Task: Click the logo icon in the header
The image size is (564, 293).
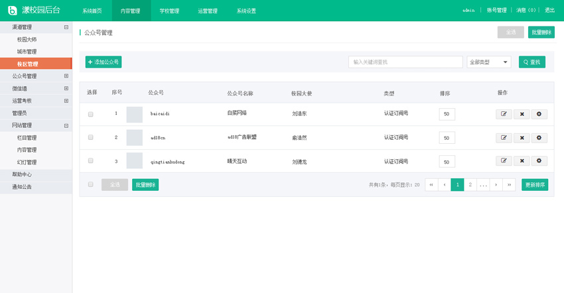Action: (x=12, y=11)
